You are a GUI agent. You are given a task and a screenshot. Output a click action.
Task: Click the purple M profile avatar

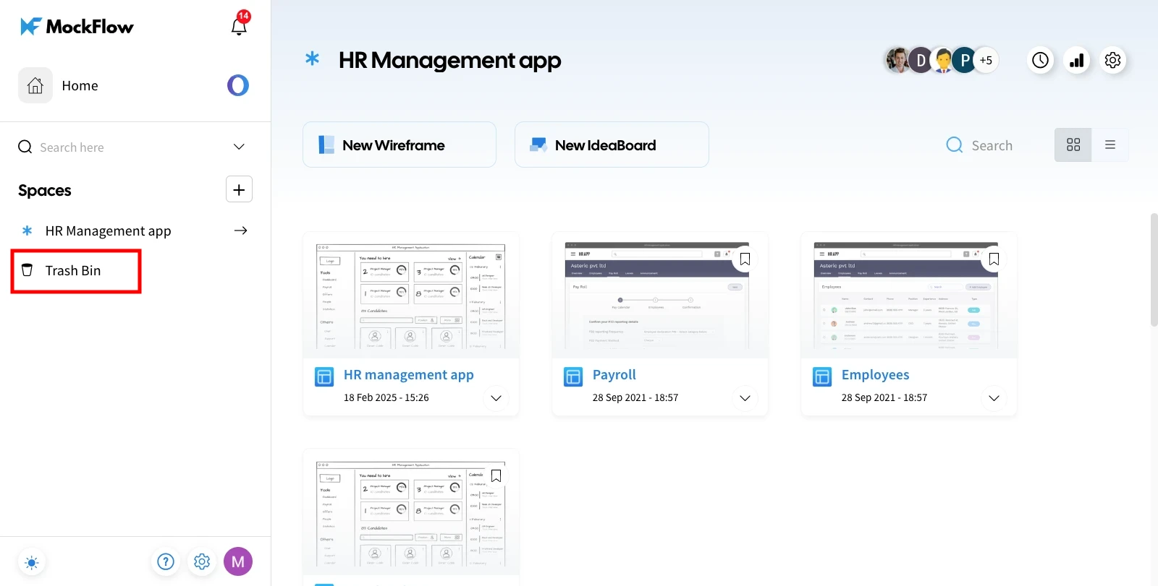pos(238,561)
